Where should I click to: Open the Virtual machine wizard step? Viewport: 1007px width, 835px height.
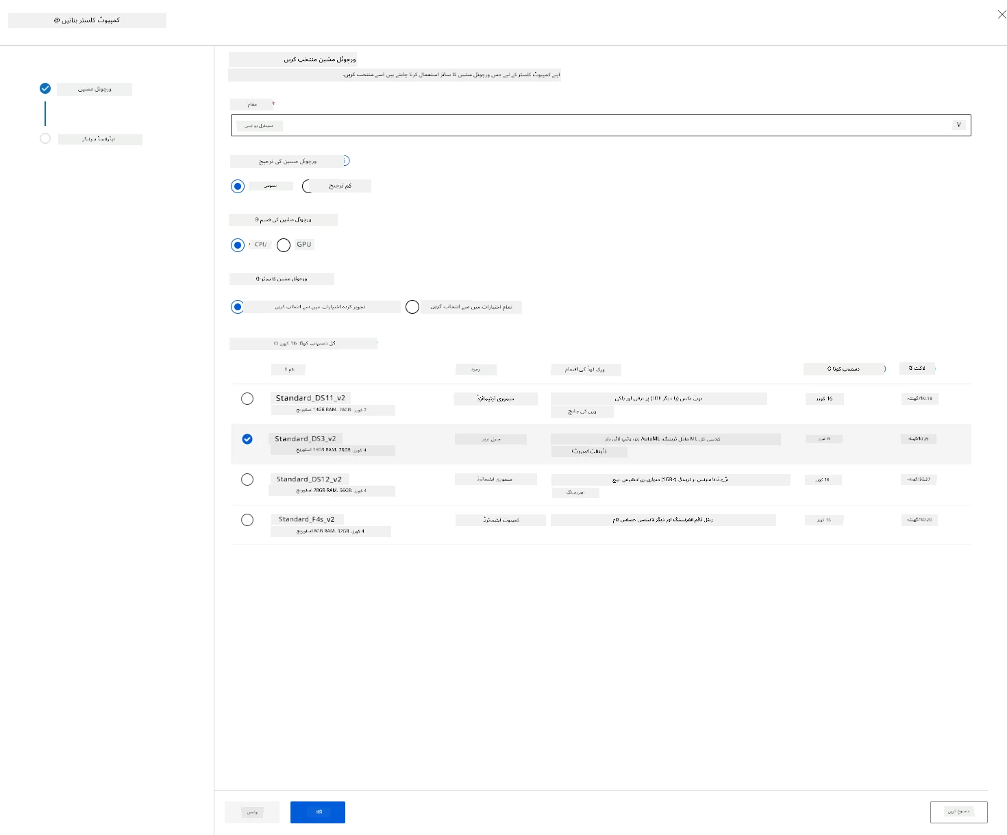click(x=95, y=89)
